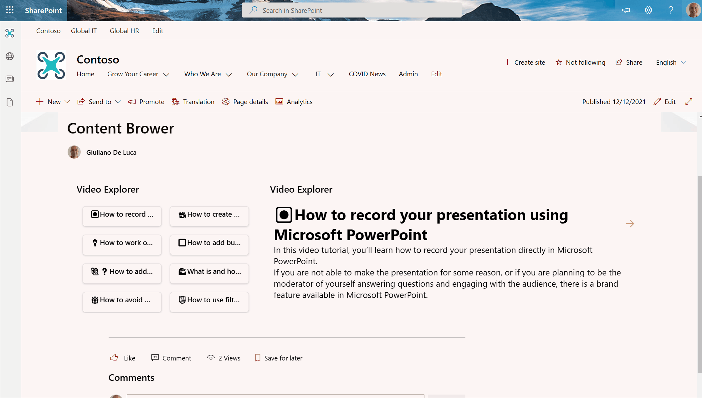Open COVID News navigation item

[367, 74]
